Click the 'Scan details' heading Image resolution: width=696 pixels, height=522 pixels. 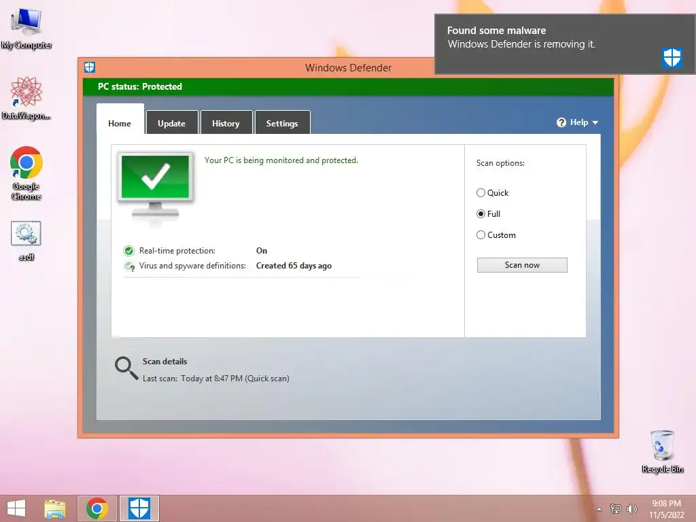164,362
